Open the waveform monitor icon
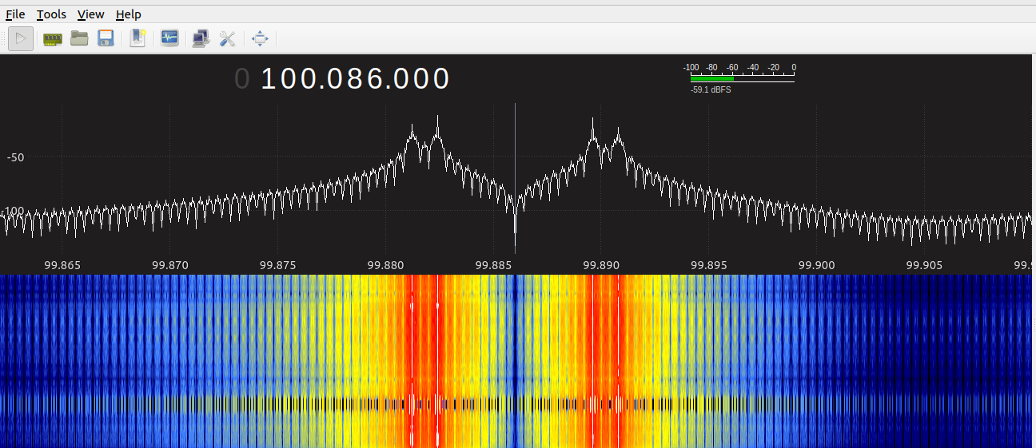 click(169, 38)
